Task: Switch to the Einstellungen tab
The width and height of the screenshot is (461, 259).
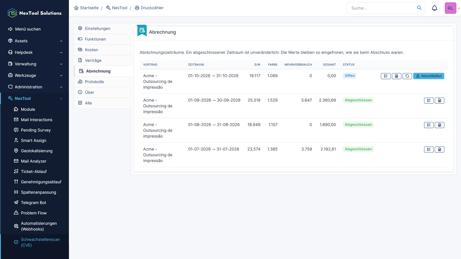Action: tap(103, 28)
